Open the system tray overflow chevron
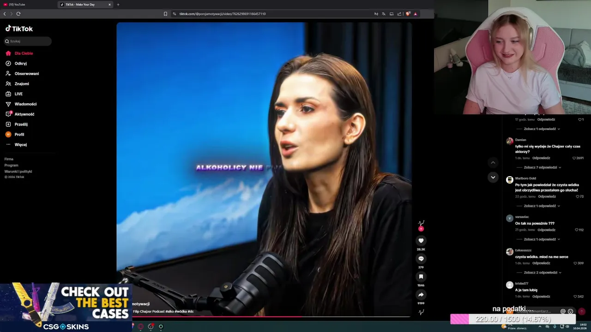The image size is (591, 332). pos(540,326)
